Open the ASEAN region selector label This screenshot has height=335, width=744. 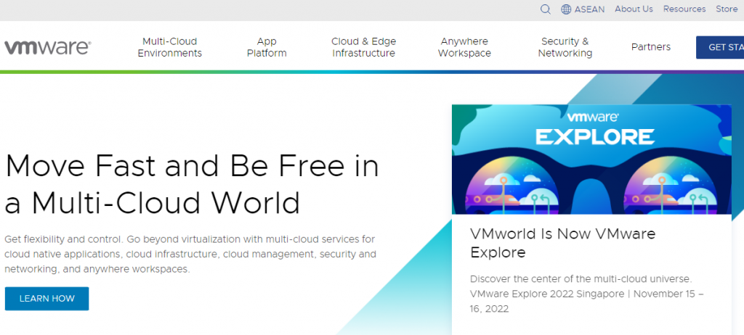click(589, 9)
